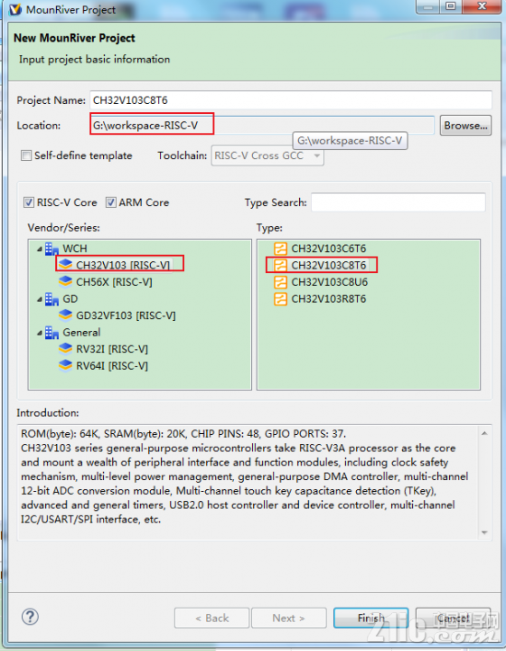Select General vendor label

pos(81,333)
